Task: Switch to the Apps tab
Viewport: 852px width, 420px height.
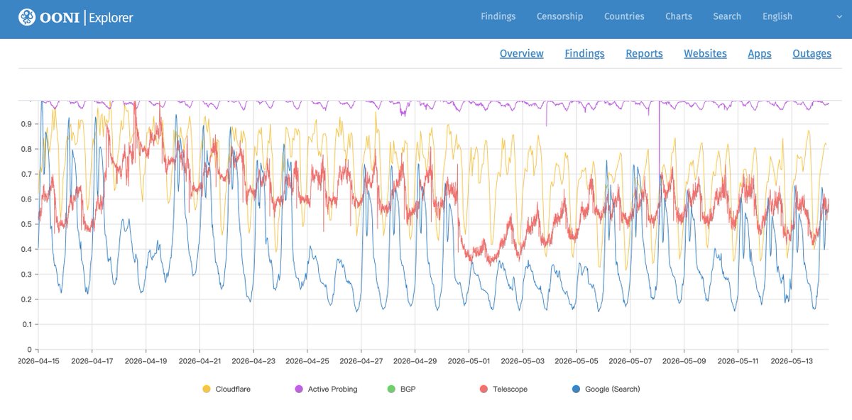Action: point(760,53)
